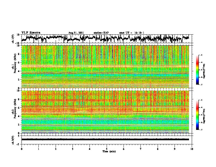Click the "VLF Spectra" plot title

pos(31,33)
